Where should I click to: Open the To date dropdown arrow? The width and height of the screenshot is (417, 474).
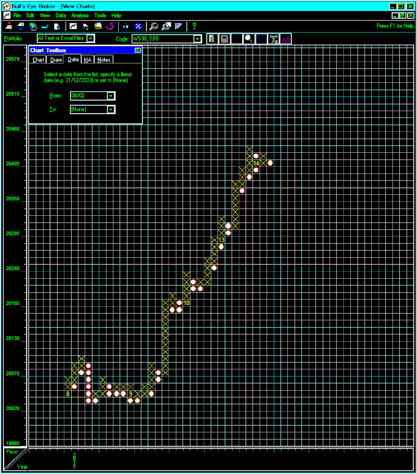[111, 110]
